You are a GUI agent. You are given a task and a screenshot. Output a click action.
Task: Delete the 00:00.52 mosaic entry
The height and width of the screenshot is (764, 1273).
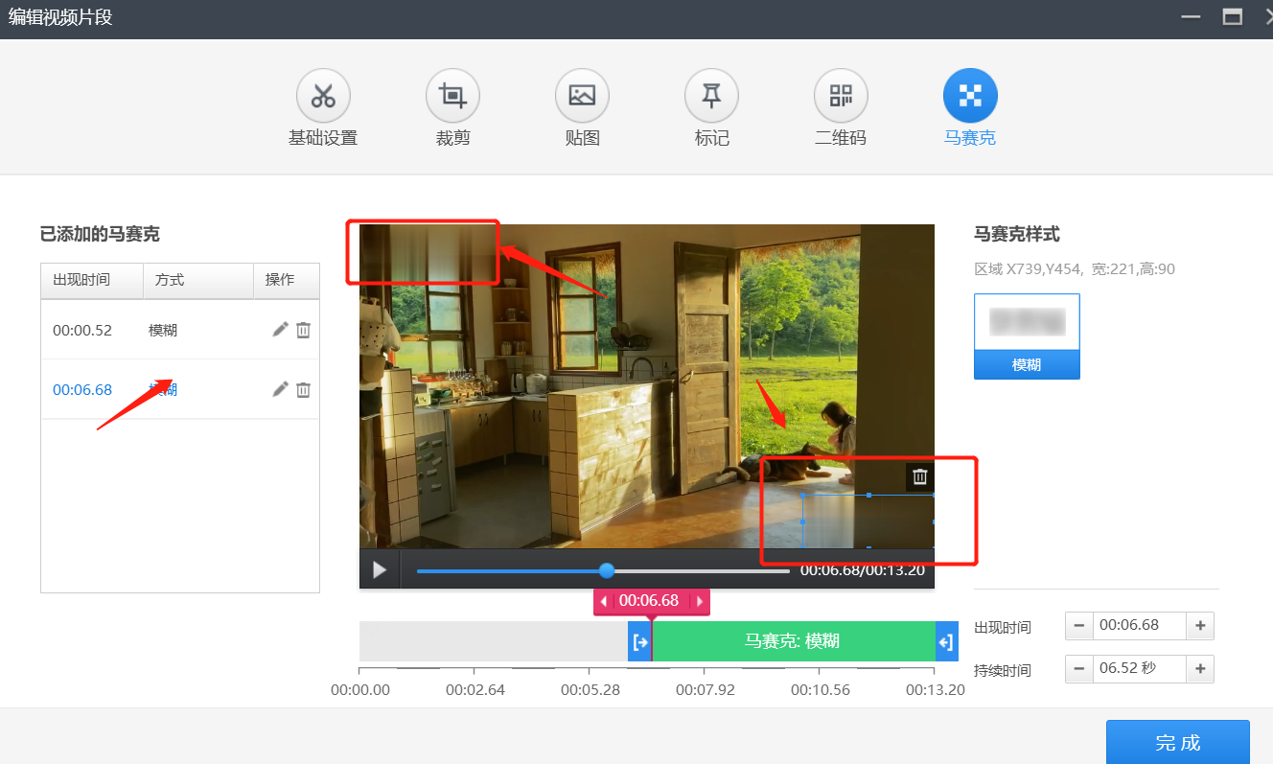coord(303,330)
